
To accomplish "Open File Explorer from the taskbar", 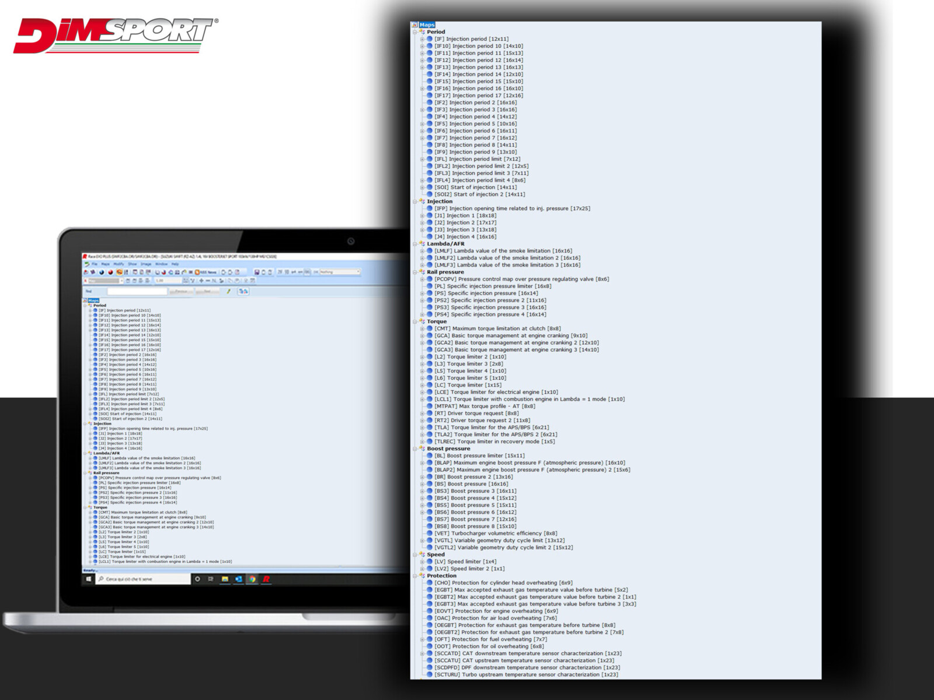I will tap(225, 579).
